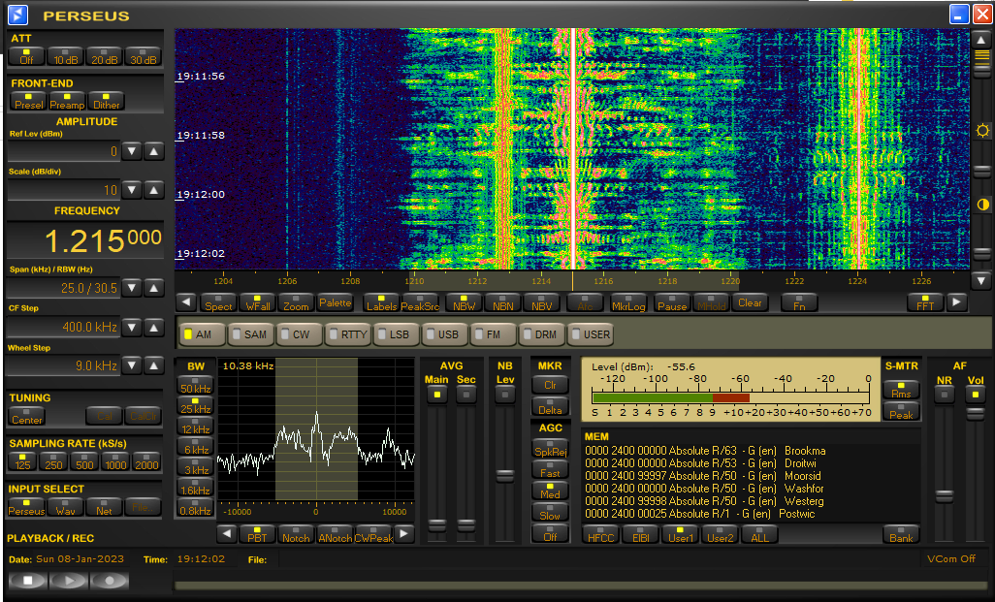The image size is (995, 602).
Task: Select the Droitwi memory entry
Action: coord(703,463)
